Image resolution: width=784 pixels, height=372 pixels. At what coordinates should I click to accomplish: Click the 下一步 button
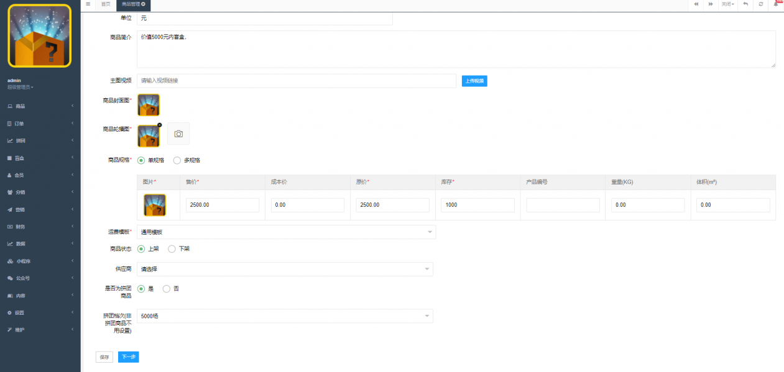(x=128, y=357)
